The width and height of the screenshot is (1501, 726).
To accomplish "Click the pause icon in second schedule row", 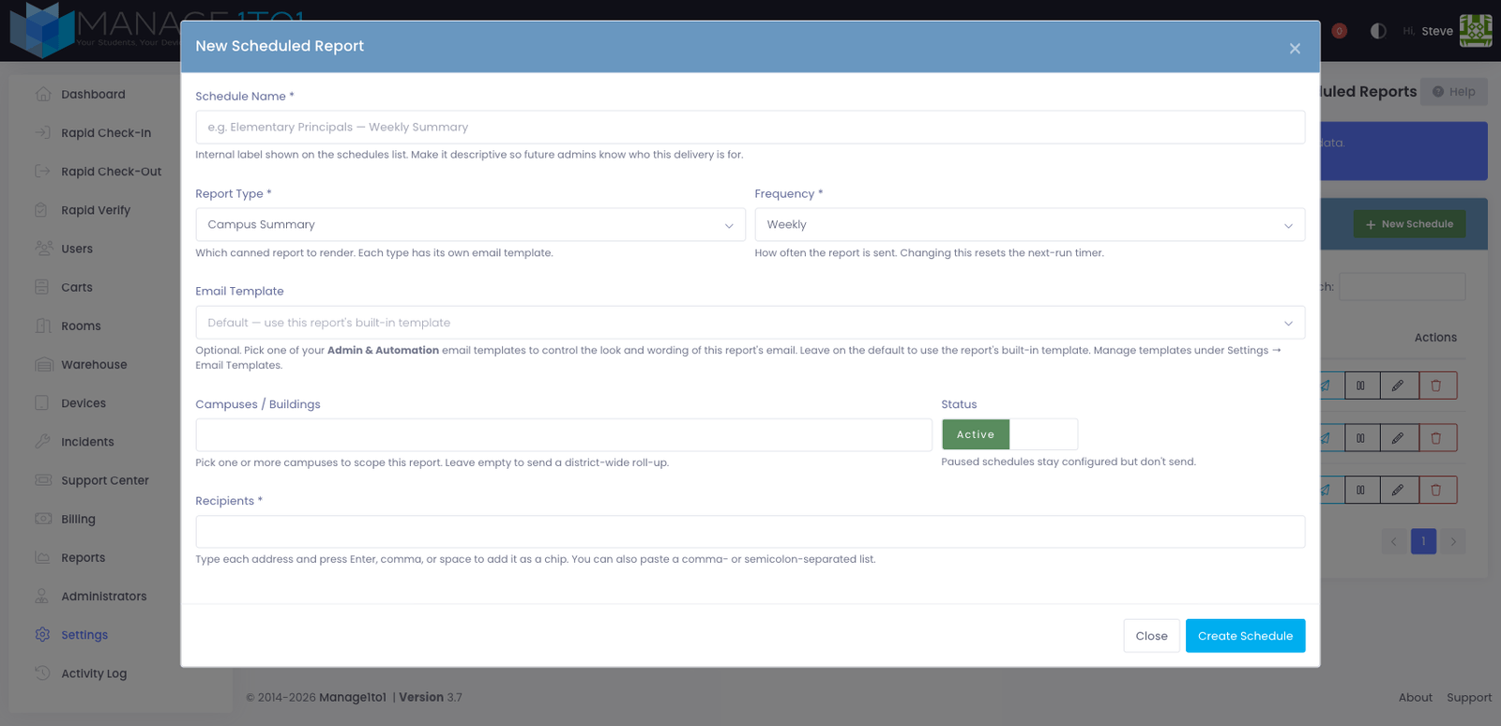I will coord(1360,438).
